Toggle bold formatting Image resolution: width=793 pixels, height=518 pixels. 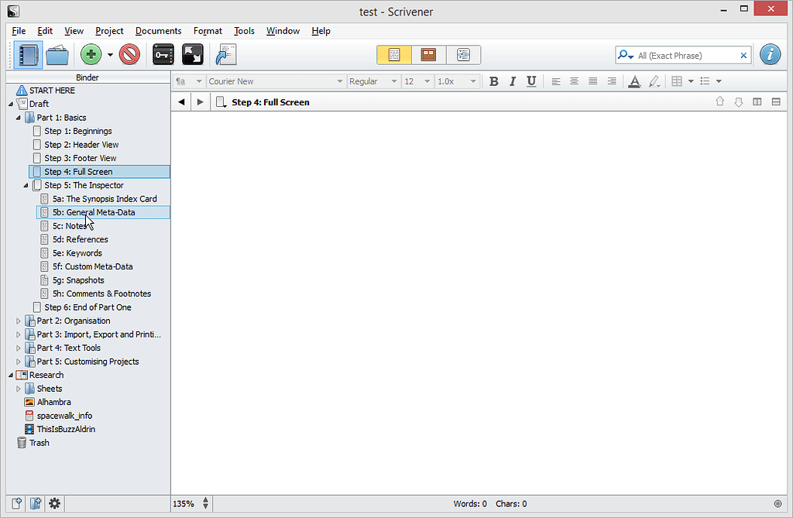click(493, 81)
